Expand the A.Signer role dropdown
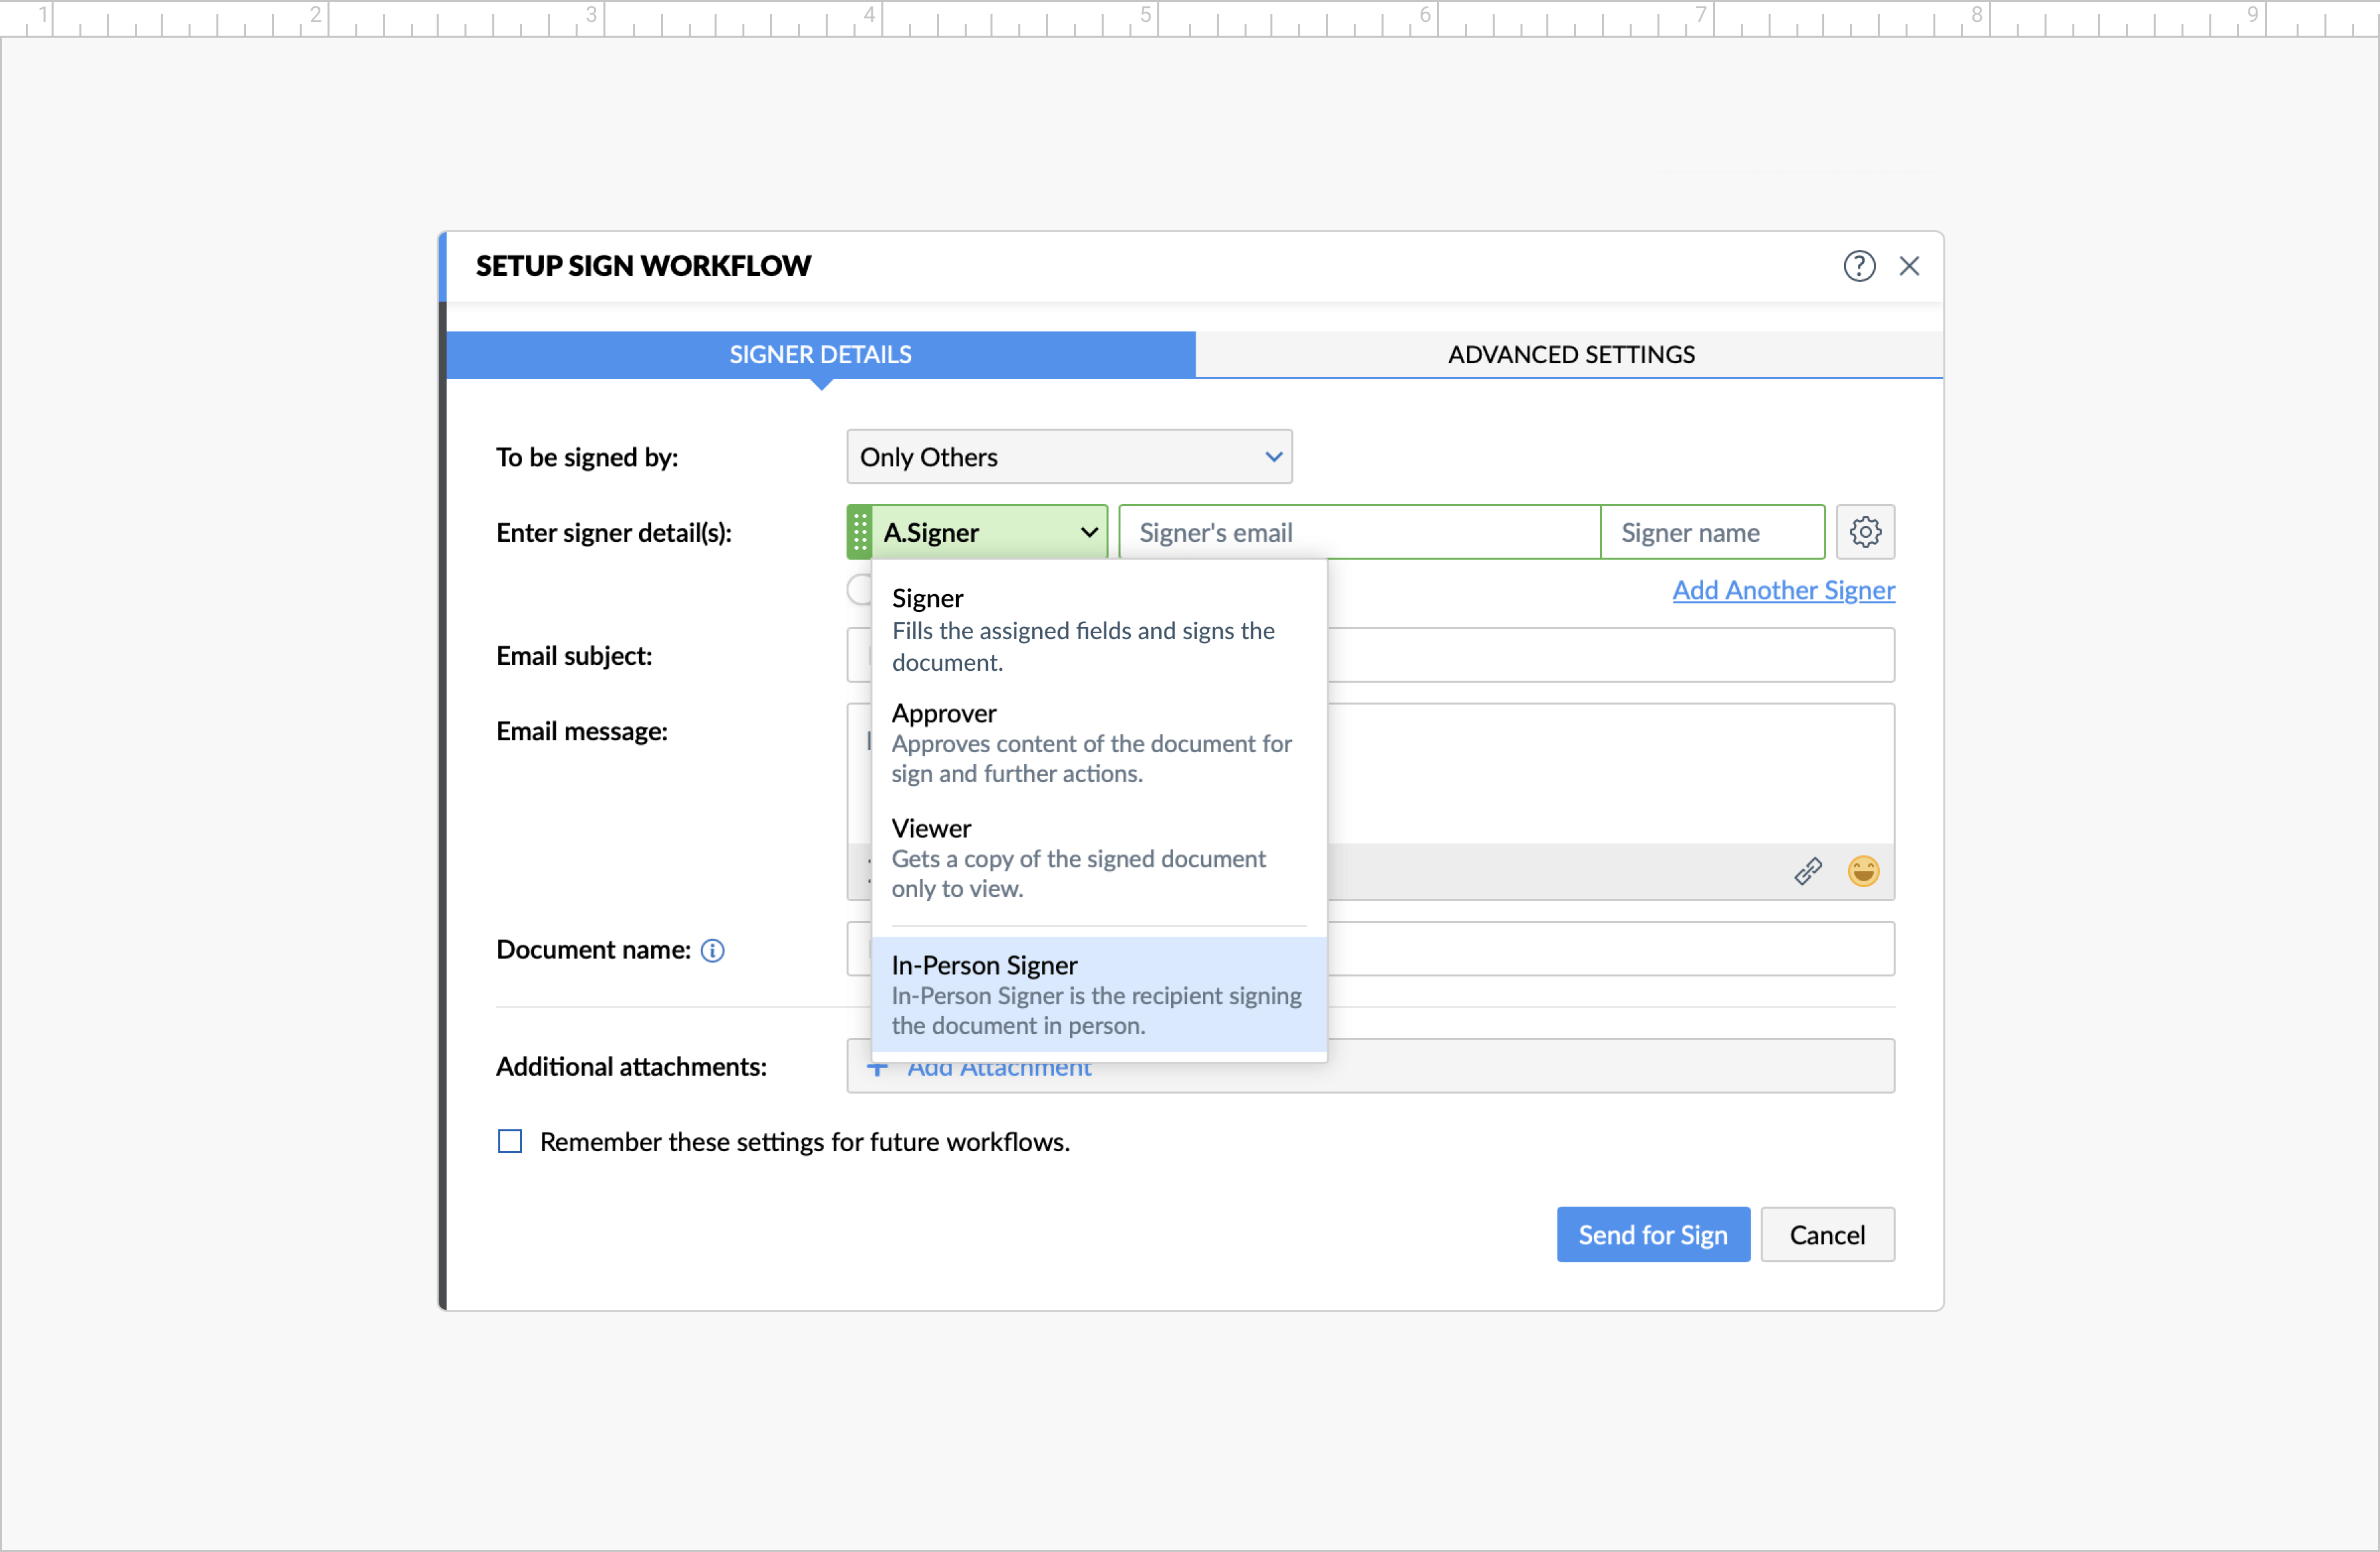Image resolution: width=2380 pixels, height=1552 pixels. tap(1090, 531)
